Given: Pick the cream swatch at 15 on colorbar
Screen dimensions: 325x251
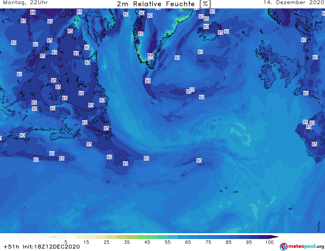Looking at the screenshot, I should 81,237.
